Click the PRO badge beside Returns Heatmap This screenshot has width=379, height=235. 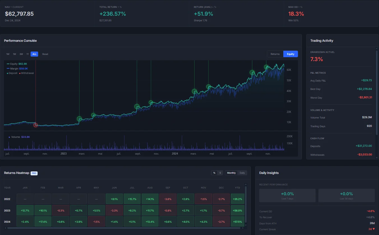pos(34,173)
